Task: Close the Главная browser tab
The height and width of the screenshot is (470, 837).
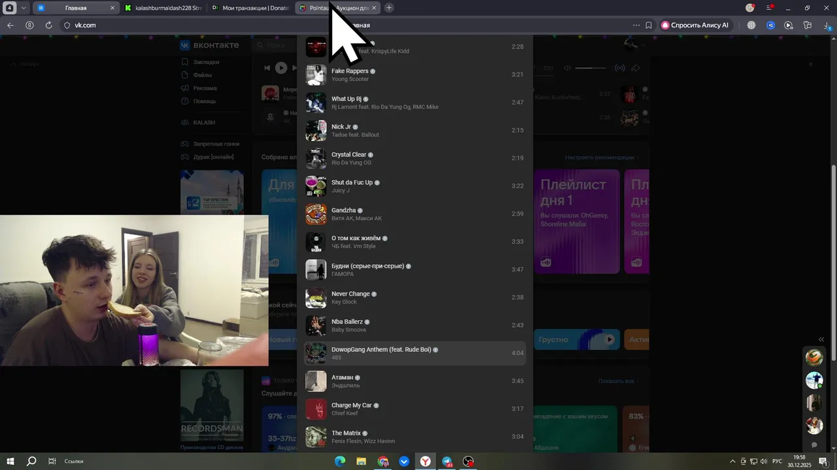Action: (112, 8)
